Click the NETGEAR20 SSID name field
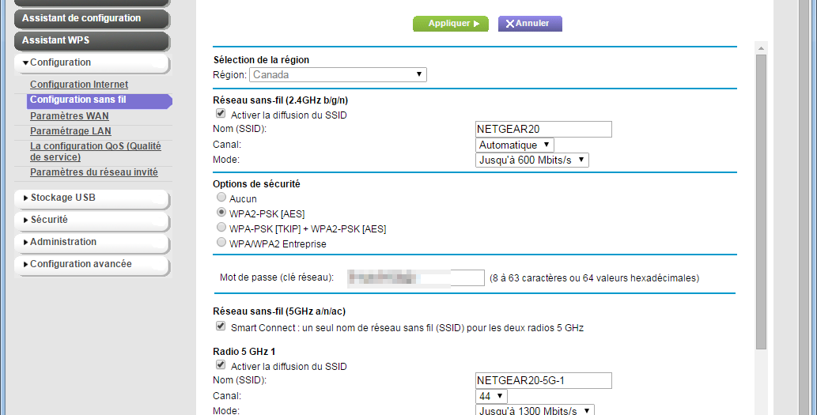The width and height of the screenshot is (817, 415). [543, 130]
